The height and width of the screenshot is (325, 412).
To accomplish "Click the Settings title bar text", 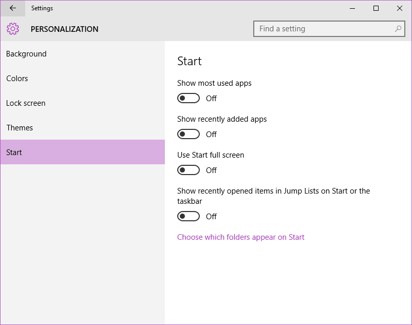I will [x=42, y=8].
